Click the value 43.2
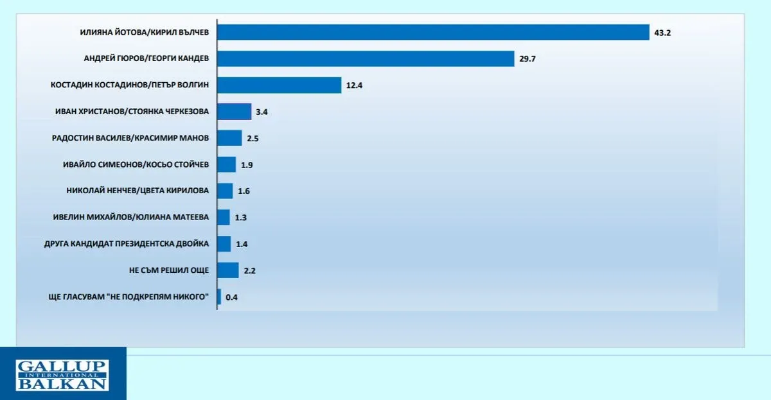 662,32
